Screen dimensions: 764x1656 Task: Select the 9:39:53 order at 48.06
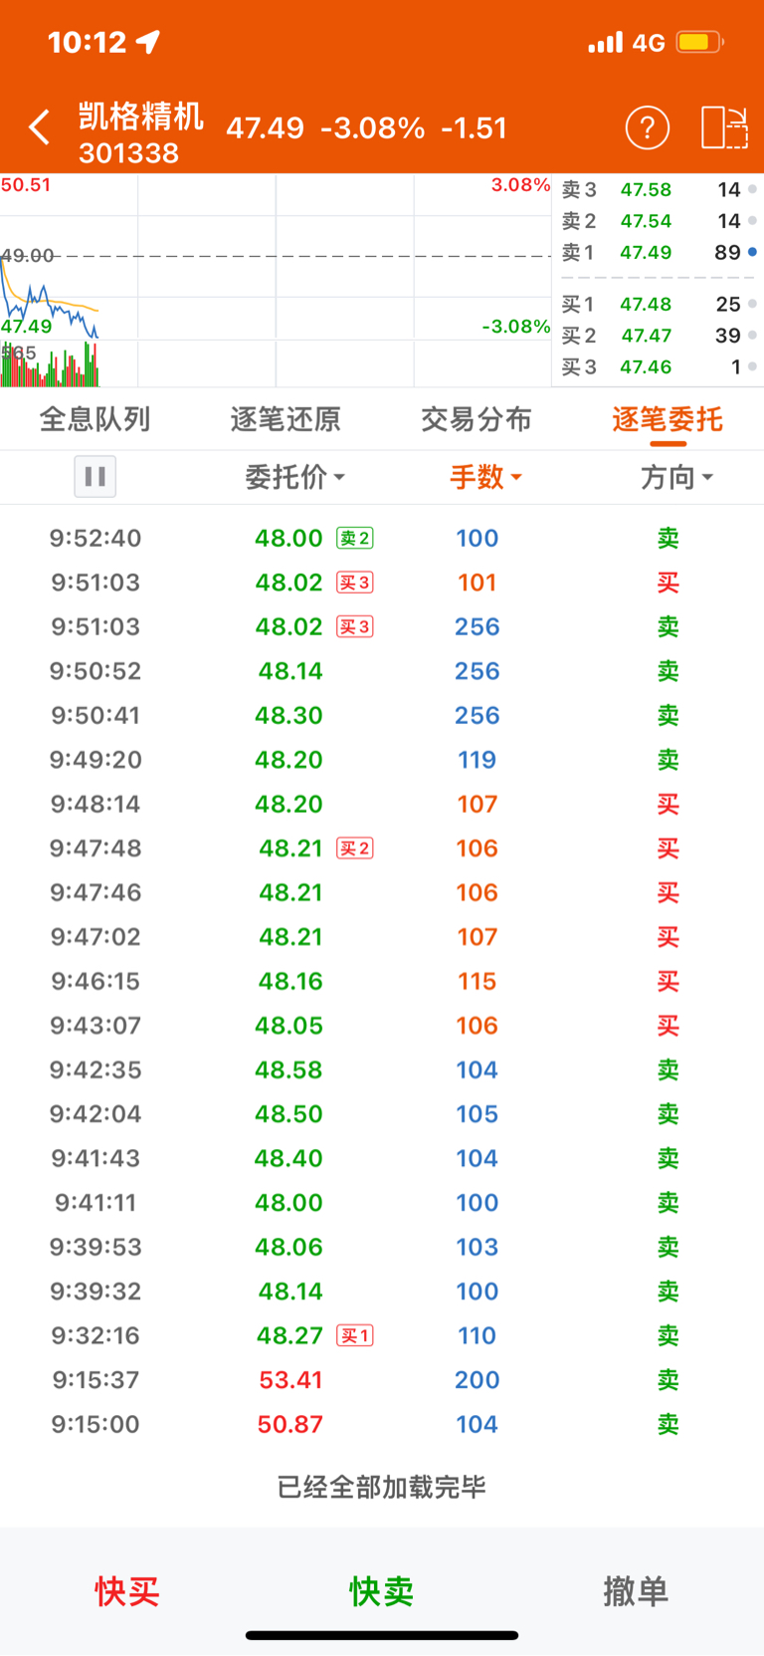(382, 1247)
